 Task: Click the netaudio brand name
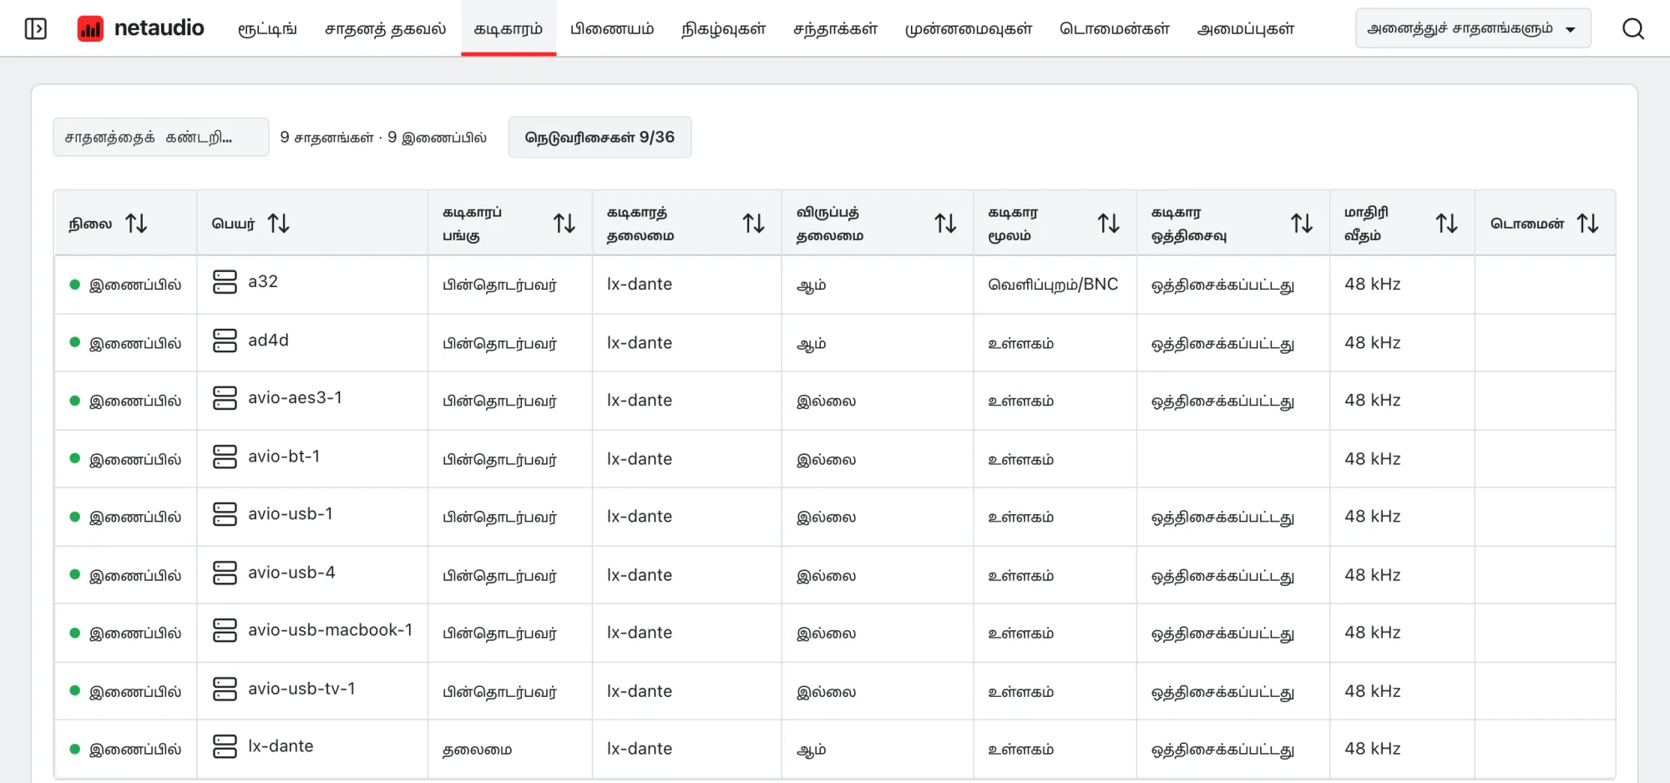(159, 28)
